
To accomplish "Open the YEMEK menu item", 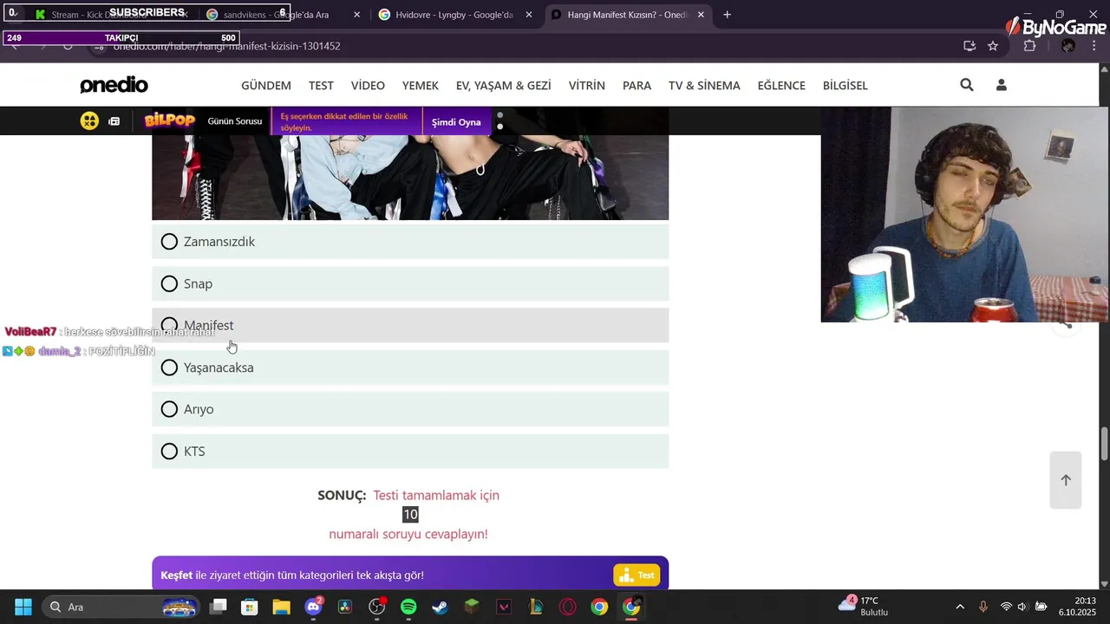I will point(421,85).
